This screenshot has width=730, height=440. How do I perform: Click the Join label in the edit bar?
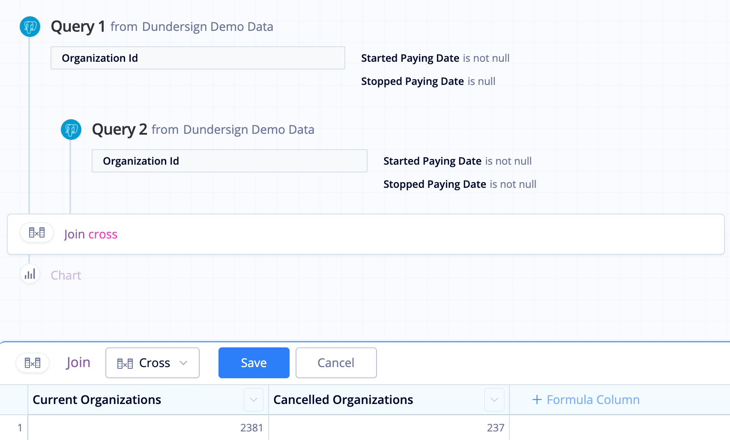click(78, 363)
